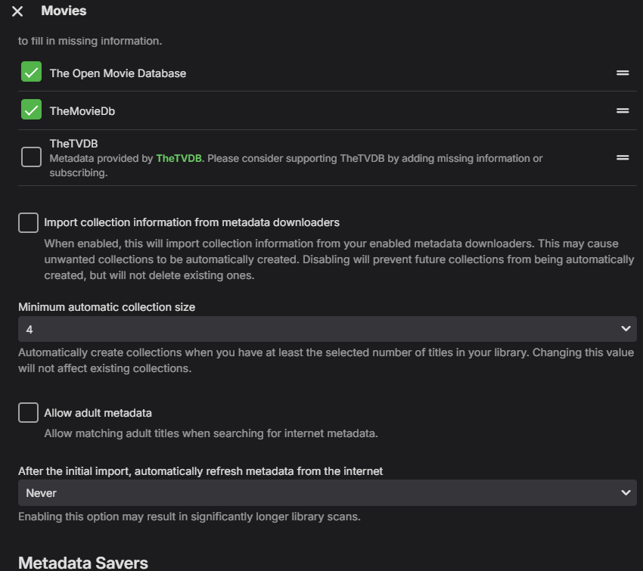
Task: Click the Metadata Savers section heading
Action: coord(82,563)
